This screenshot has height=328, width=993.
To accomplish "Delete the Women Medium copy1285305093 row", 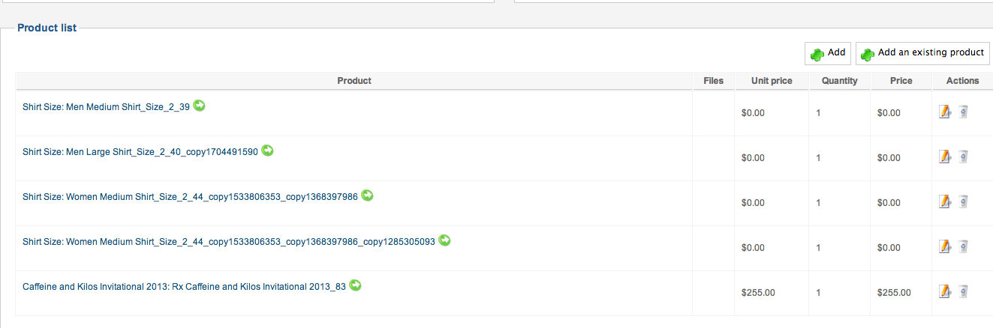I will tap(963, 247).
